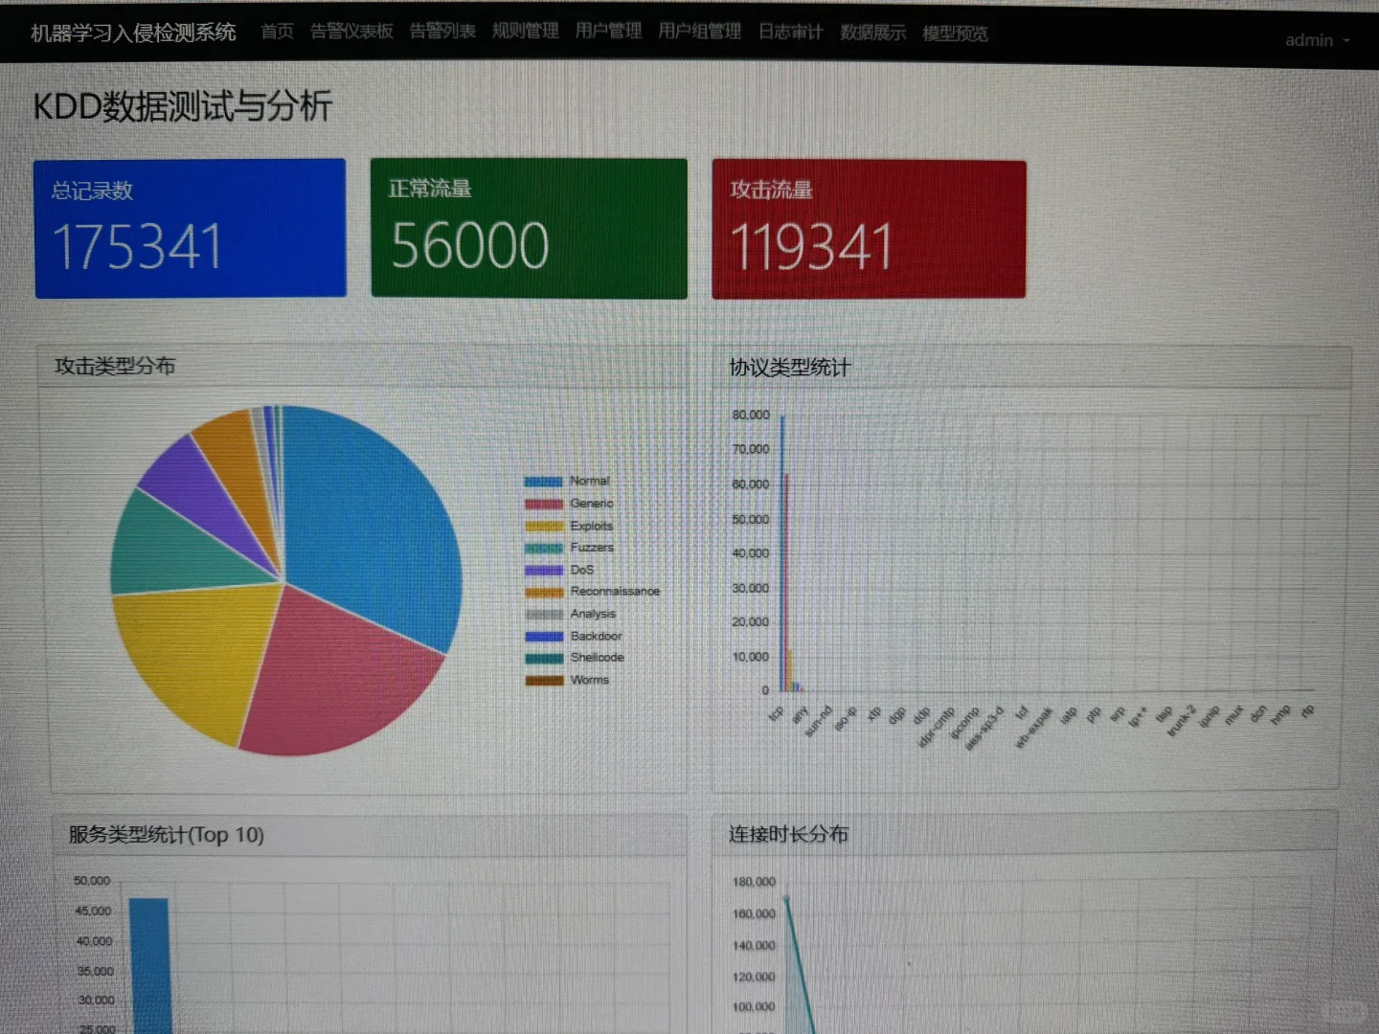Screen dimensions: 1379x1034
Task: Click the 攻击类型分布 panel title
Action: point(115,366)
